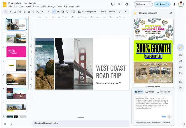Open the Extensions menu
The image size is (186, 128).
coord(69,6)
